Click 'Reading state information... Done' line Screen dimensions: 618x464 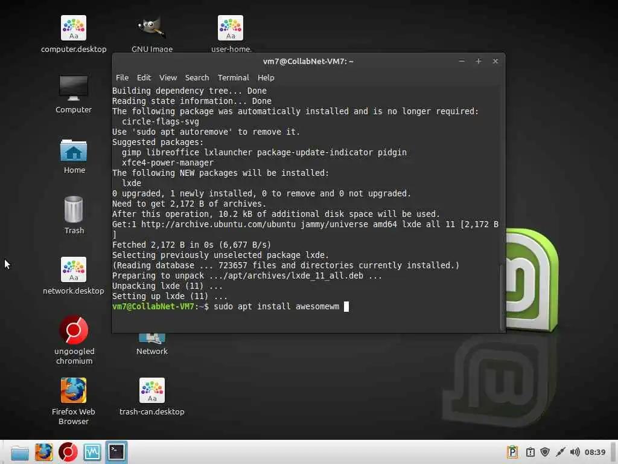point(192,101)
